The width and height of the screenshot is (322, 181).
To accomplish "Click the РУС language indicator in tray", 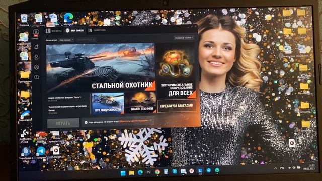I will click(x=282, y=168).
